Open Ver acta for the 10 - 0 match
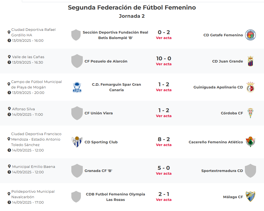The height and width of the screenshot is (211, 264). click(x=164, y=64)
